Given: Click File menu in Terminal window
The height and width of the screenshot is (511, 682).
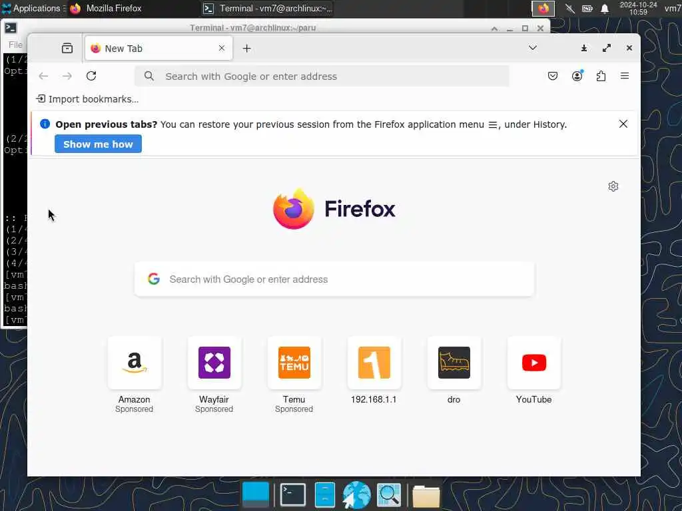Looking at the screenshot, I should point(15,45).
